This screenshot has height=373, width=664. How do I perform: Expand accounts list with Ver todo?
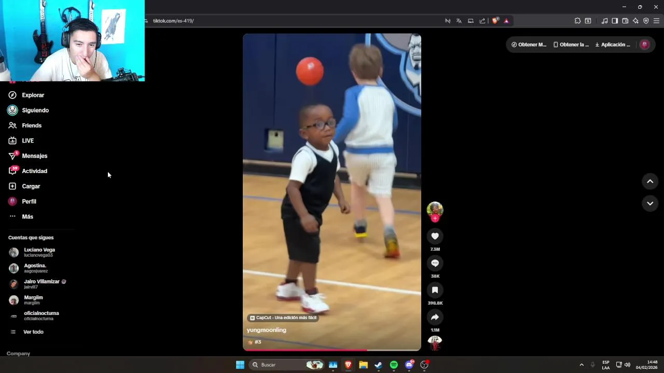point(33,332)
